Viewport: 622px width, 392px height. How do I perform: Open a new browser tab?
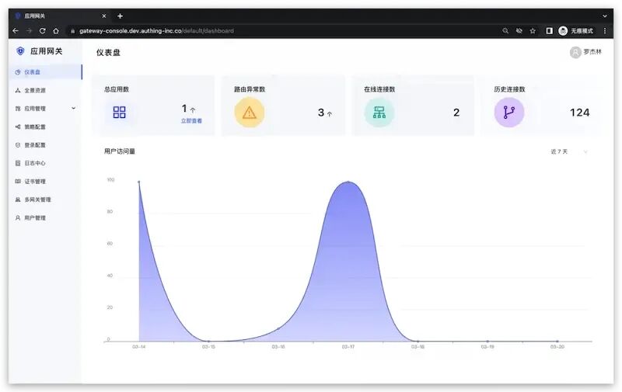pos(120,16)
